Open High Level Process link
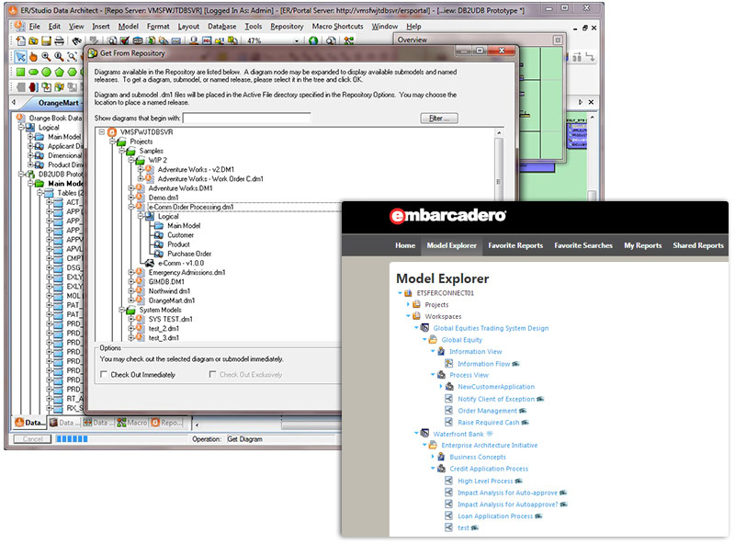735x544 pixels. (x=485, y=481)
